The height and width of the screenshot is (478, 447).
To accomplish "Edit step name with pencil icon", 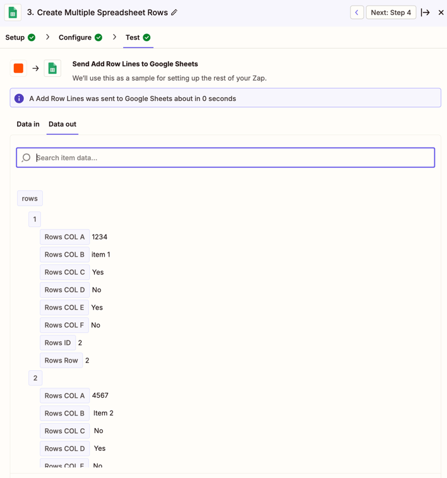I will click(174, 13).
